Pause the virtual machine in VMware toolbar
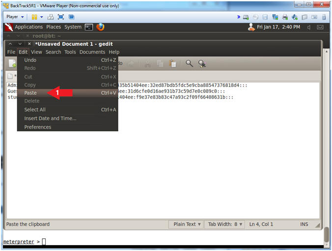Screen dimensions: 332x251 pyautogui.click(x=34, y=17)
